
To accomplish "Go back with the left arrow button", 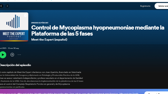I will [1, 6].
